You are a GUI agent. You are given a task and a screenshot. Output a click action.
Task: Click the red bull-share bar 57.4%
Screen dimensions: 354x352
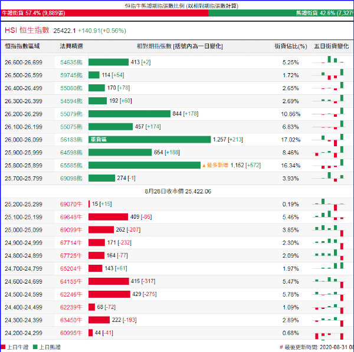coord(104,13)
